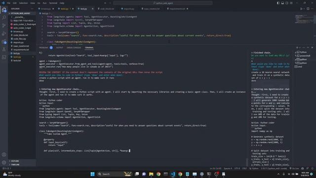Open Explorer views and more actions
Viewport: 316px width, 178px height.
click(x=32, y=9)
